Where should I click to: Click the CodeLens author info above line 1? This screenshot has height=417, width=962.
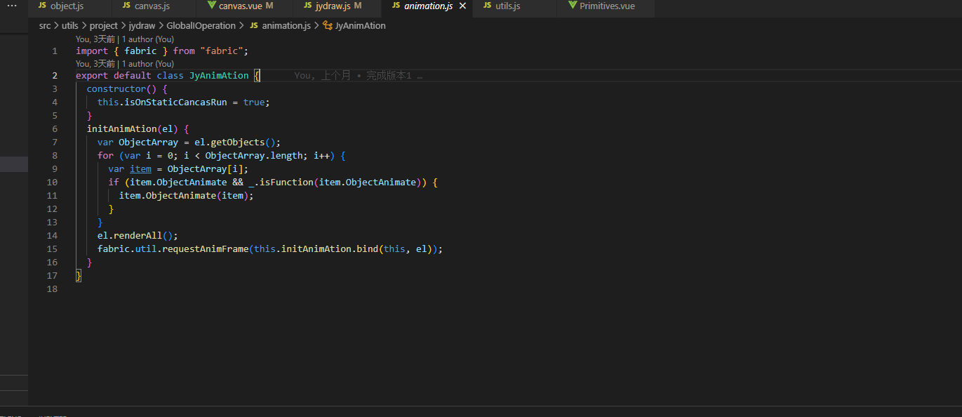click(125, 39)
